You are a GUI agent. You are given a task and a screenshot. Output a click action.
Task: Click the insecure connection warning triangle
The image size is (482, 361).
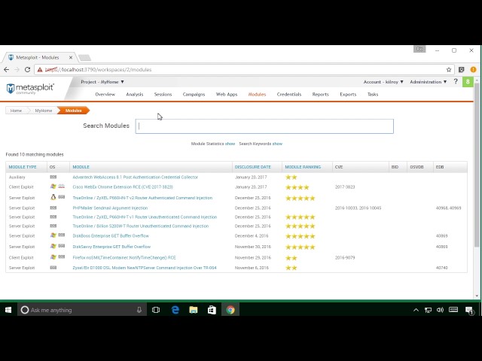coord(40,70)
